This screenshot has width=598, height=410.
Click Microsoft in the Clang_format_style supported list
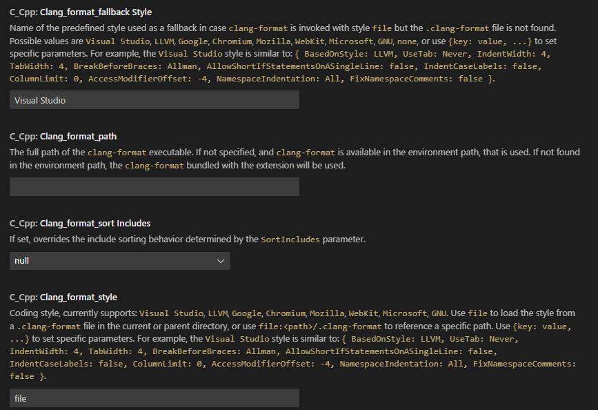pos(405,313)
